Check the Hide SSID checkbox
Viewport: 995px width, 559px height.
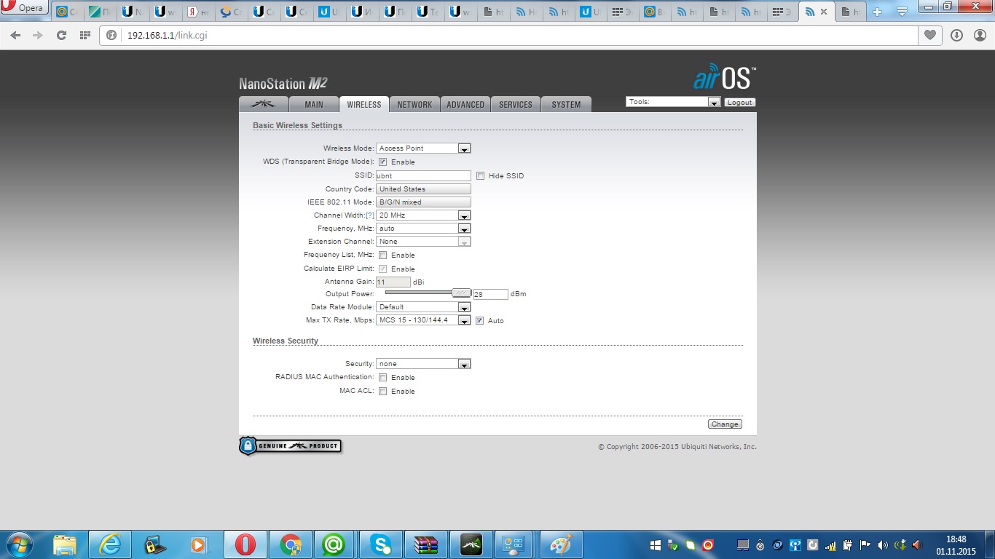(x=480, y=176)
